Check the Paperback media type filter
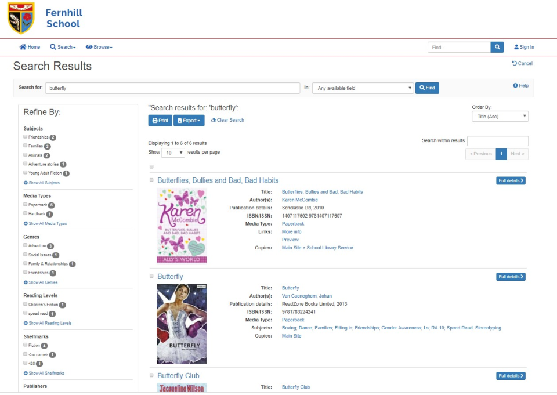 click(24, 205)
